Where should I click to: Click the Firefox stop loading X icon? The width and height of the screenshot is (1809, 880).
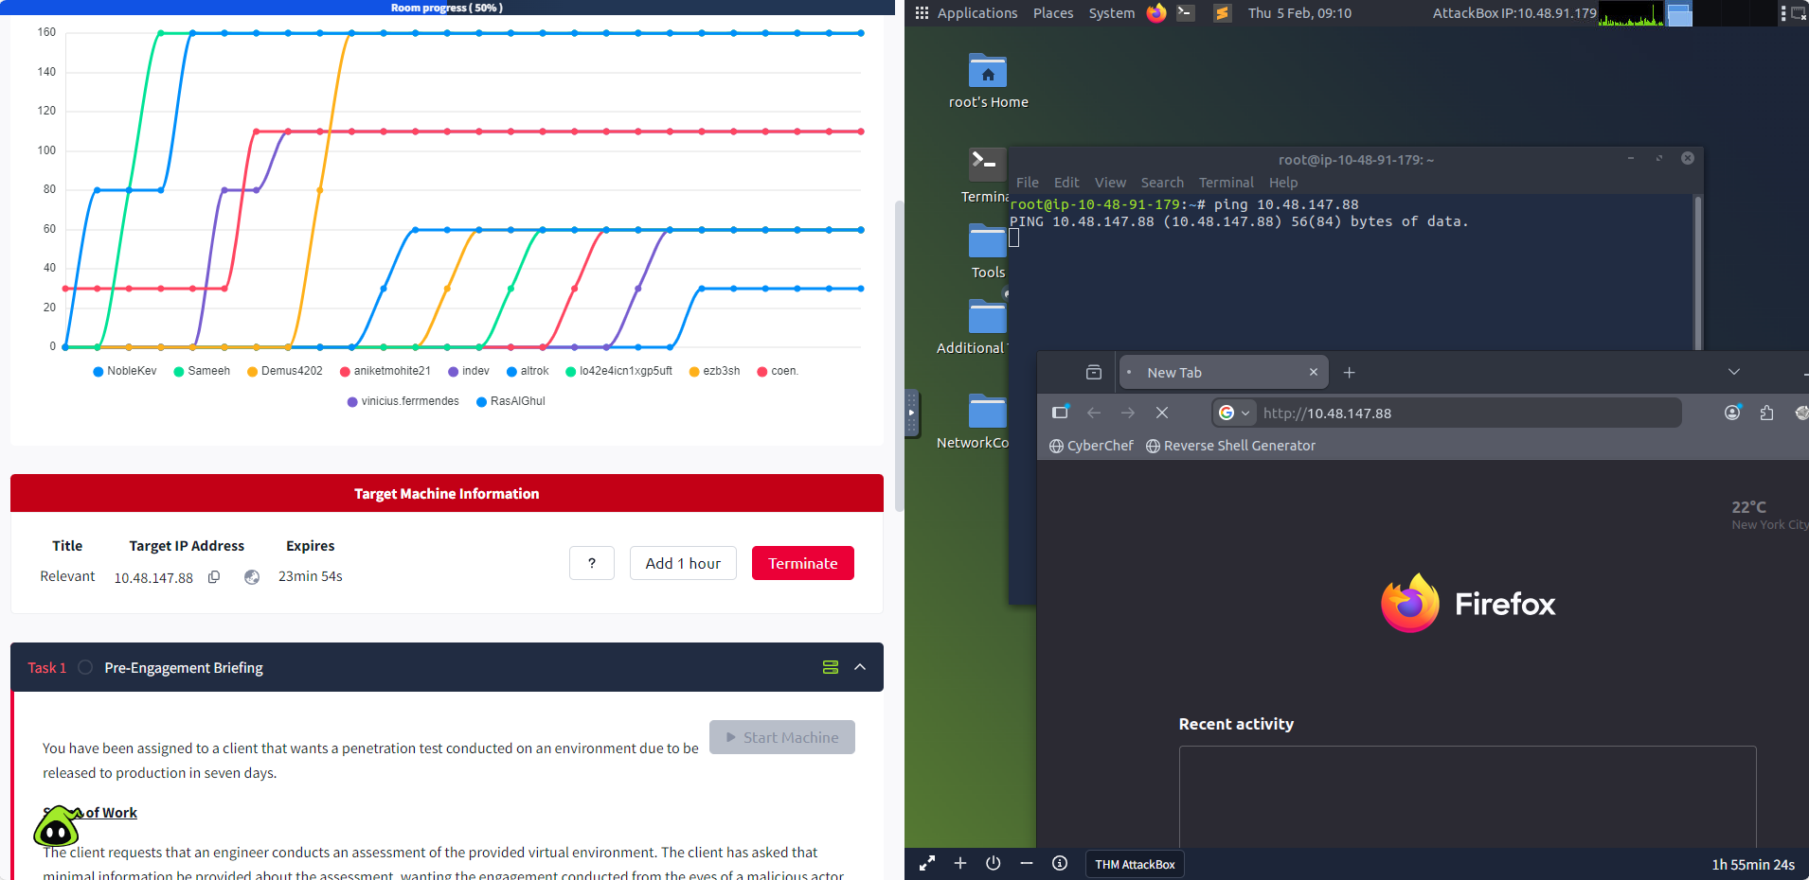[1162, 413]
